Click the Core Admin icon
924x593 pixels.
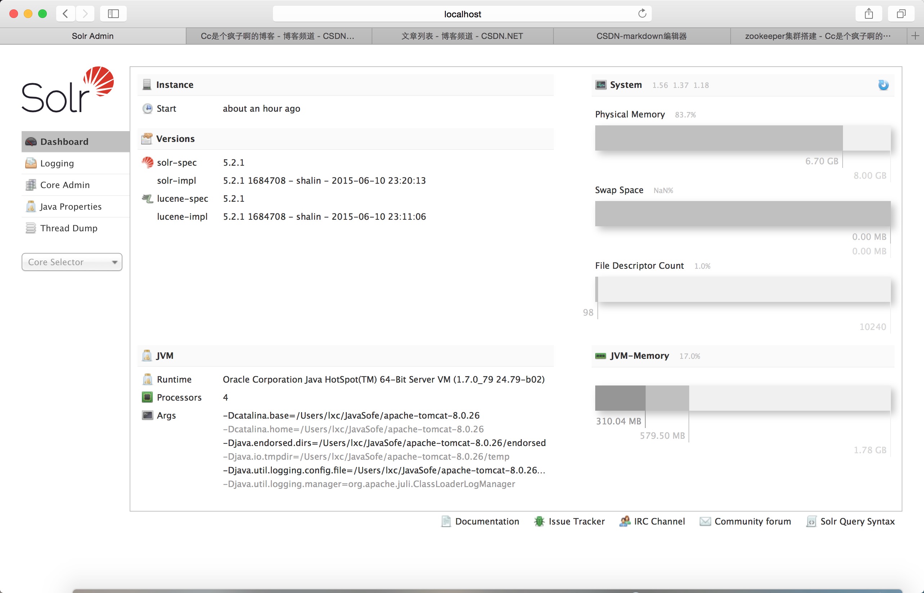(31, 185)
